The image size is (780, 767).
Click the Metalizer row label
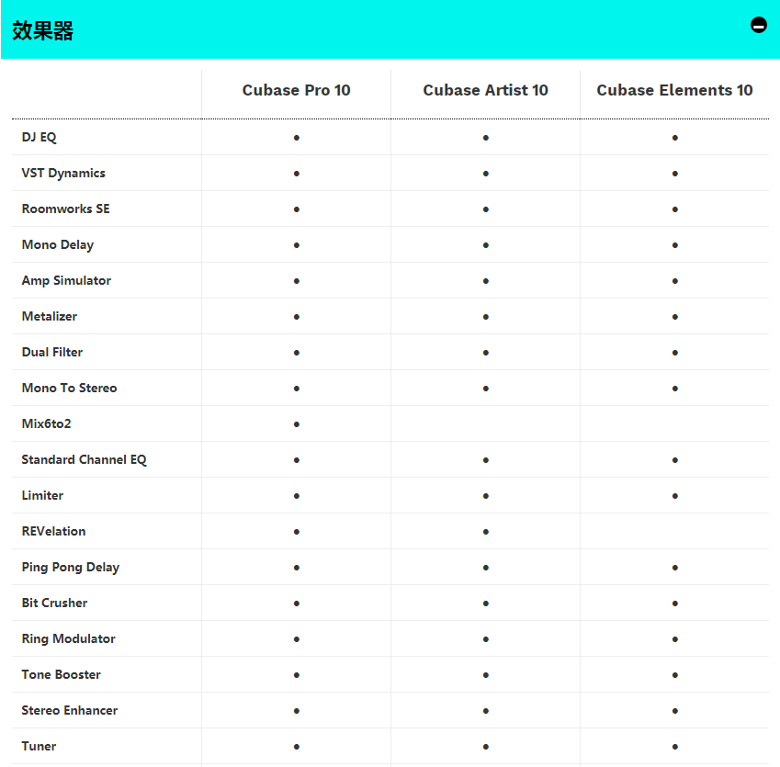(x=50, y=316)
